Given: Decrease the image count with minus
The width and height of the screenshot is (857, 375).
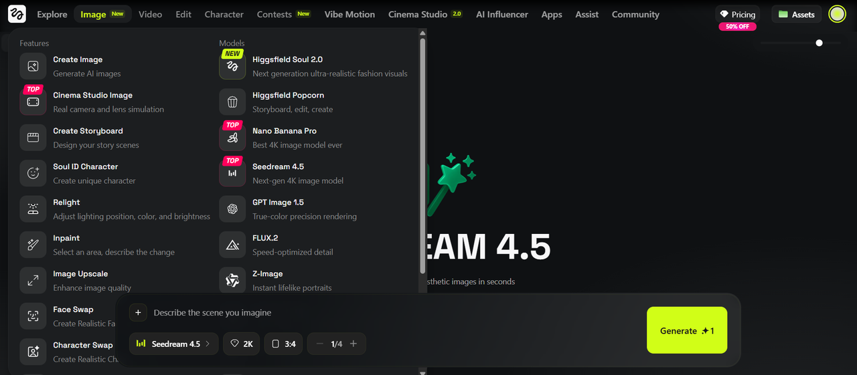Looking at the screenshot, I should (319, 344).
